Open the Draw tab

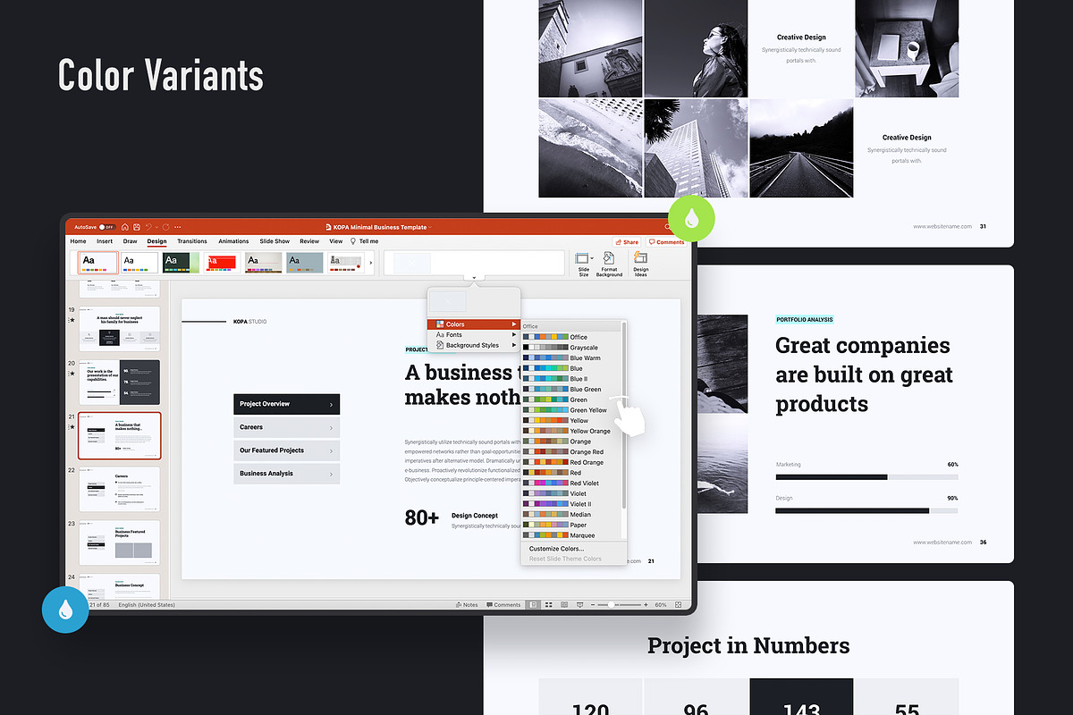[x=131, y=241]
